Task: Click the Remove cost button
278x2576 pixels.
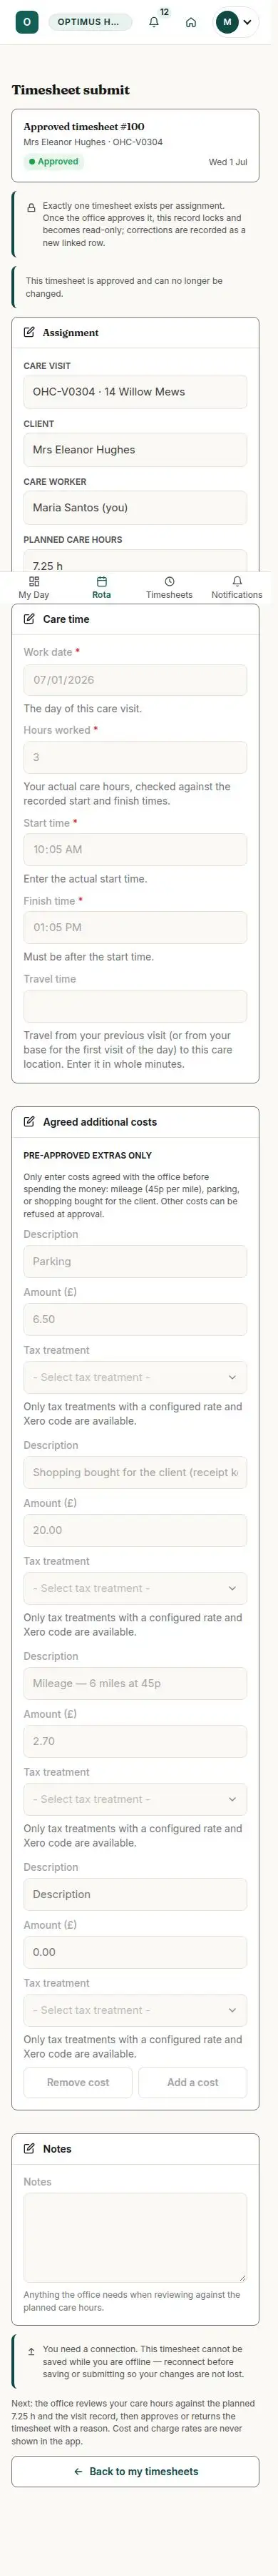Action: (x=78, y=2082)
